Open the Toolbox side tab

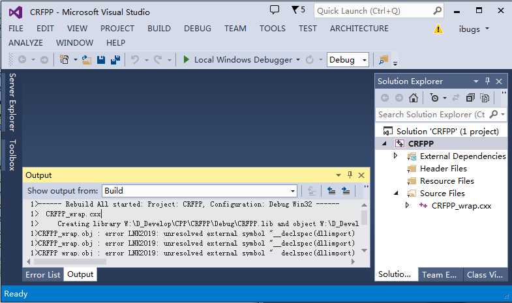tap(12, 155)
